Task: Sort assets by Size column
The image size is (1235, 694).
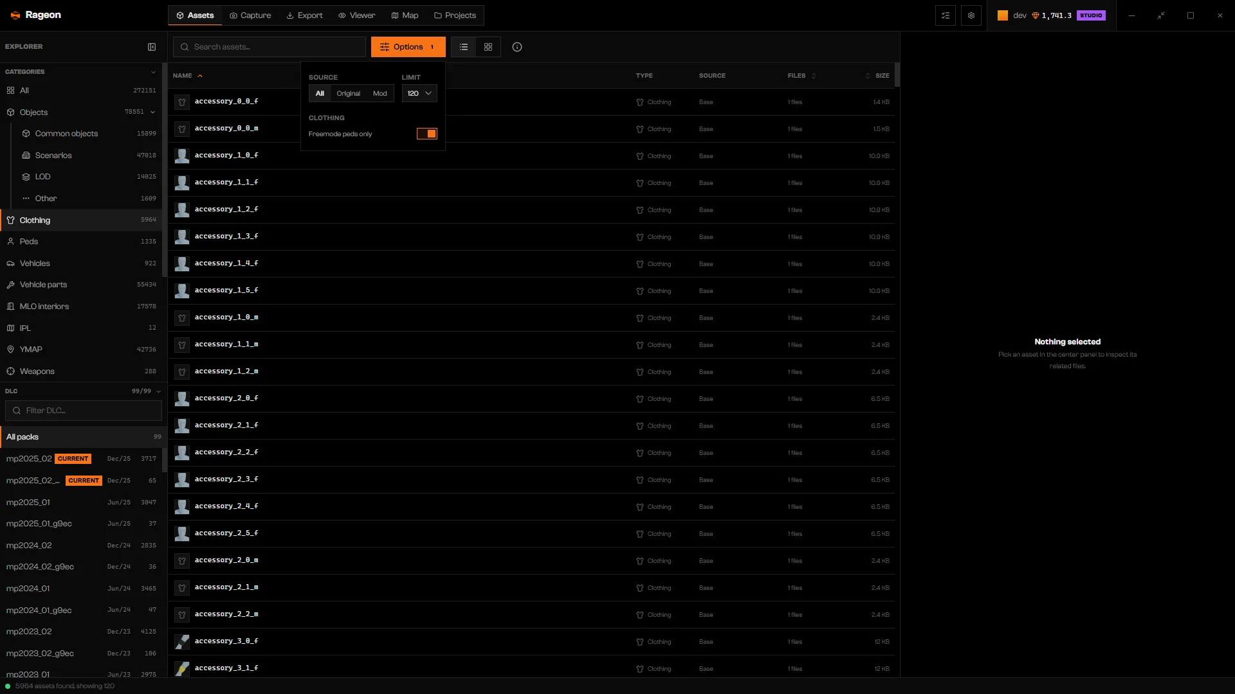Action: pyautogui.click(x=877, y=76)
